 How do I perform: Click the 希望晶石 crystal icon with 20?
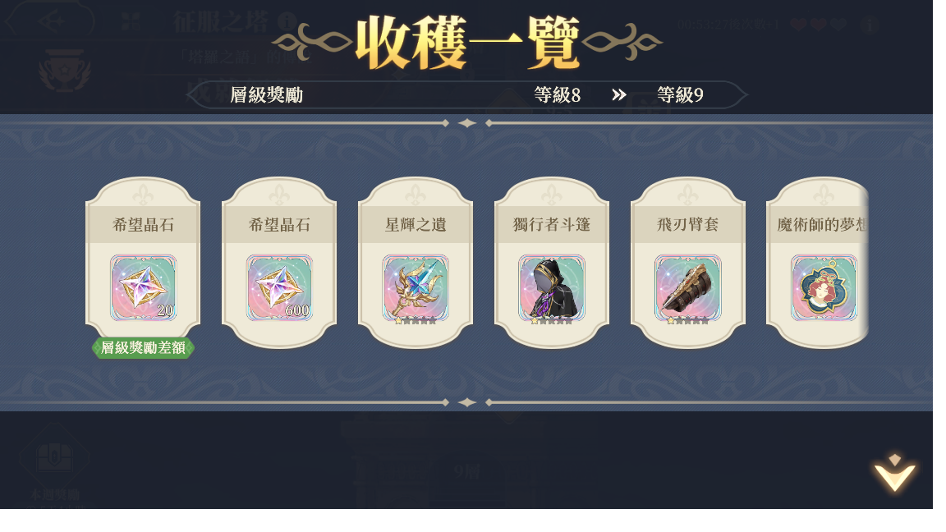coord(143,287)
